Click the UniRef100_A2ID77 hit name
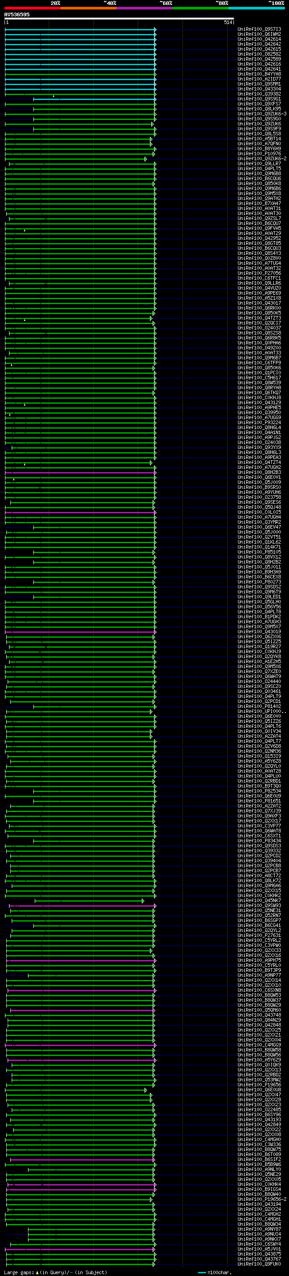This screenshot has width=289, height=1276. pyautogui.click(x=259, y=79)
